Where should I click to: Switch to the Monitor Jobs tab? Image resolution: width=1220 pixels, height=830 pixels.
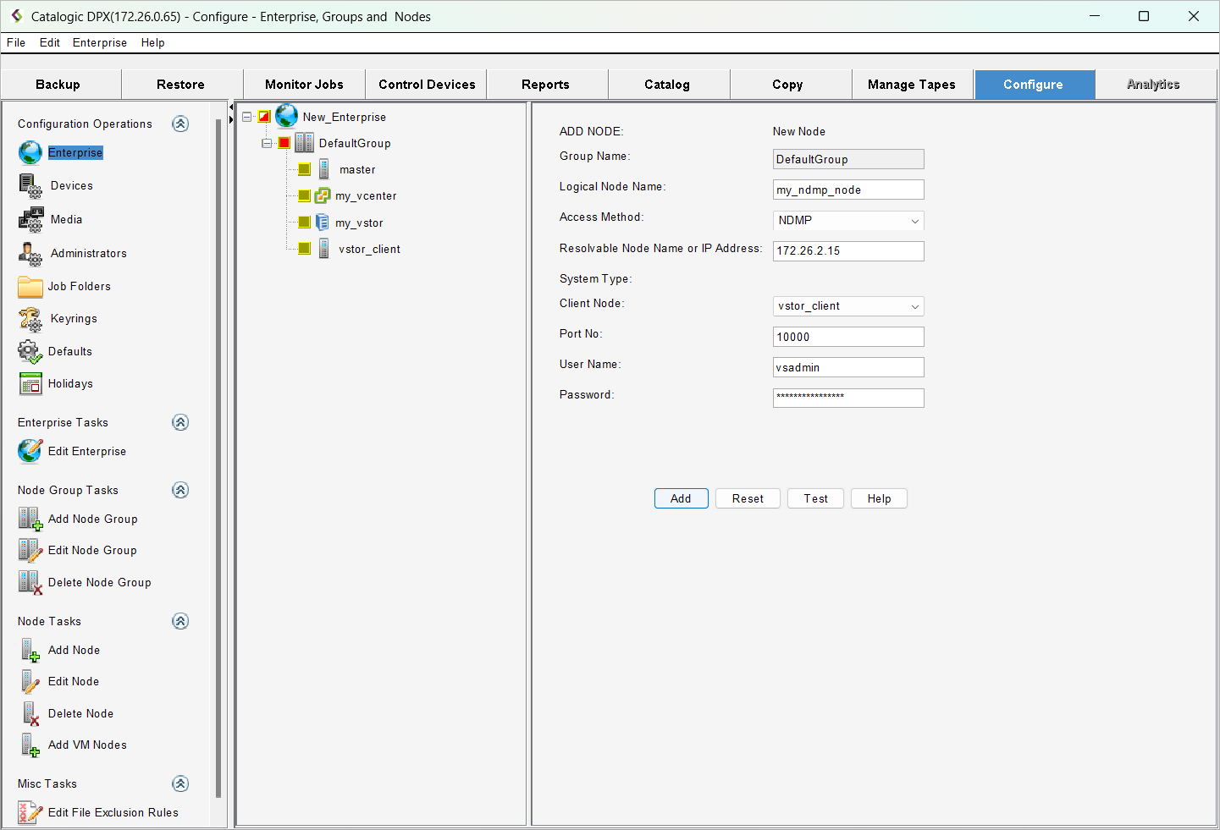click(x=304, y=85)
